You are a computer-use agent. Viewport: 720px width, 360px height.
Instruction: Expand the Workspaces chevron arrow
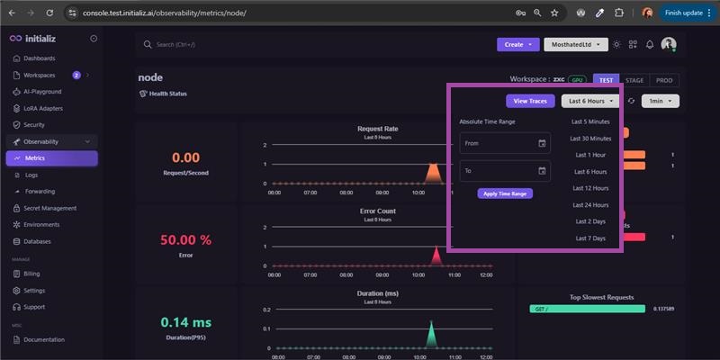coord(87,76)
